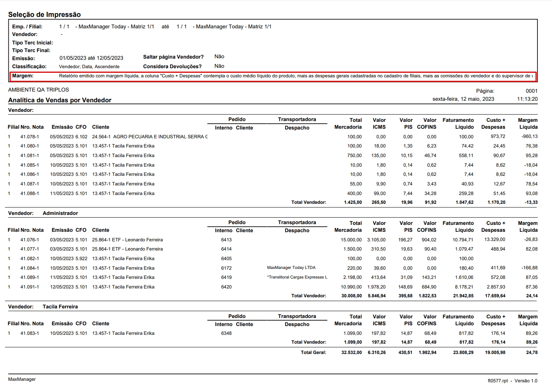Screen dimensions: 552x390
Task: Select the cost value '13.329,00'
Action: [x=495, y=239]
